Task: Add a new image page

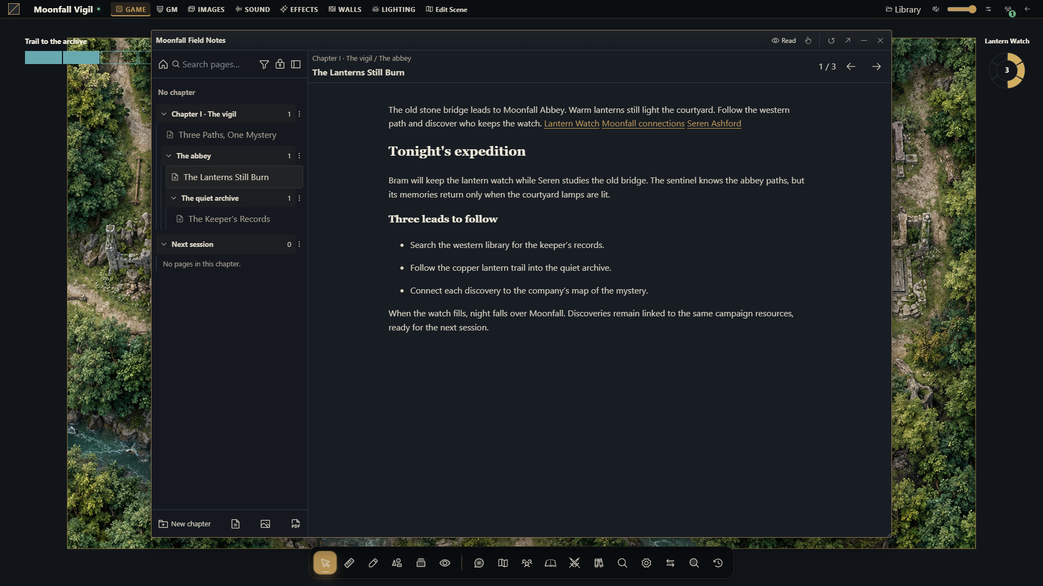Action: (x=265, y=524)
